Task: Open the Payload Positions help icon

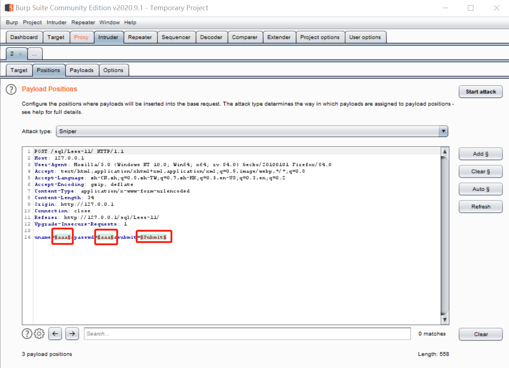Action: 11,89
